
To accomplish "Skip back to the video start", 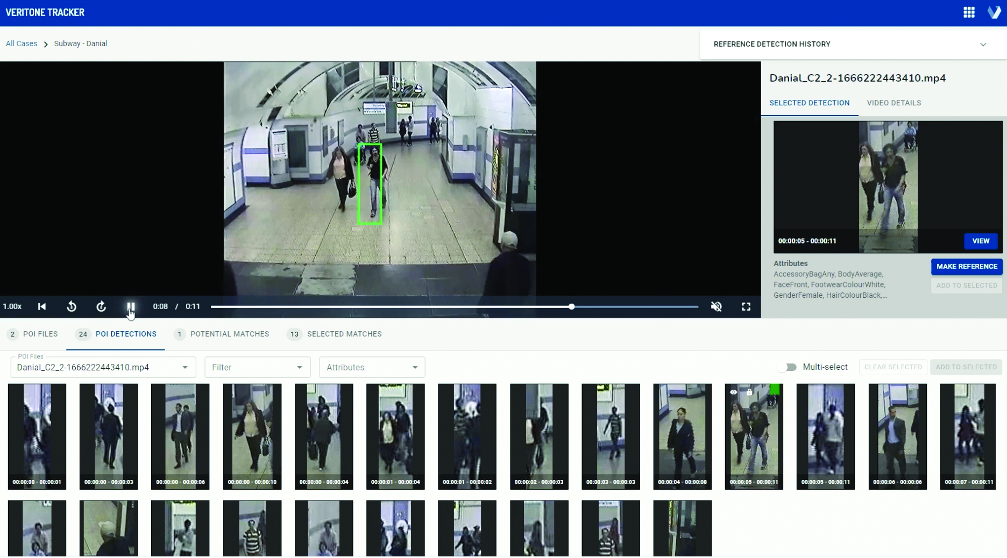I will pos(42,306).
